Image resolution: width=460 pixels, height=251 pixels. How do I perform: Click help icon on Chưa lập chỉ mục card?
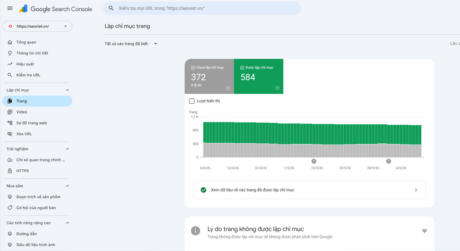228,88
